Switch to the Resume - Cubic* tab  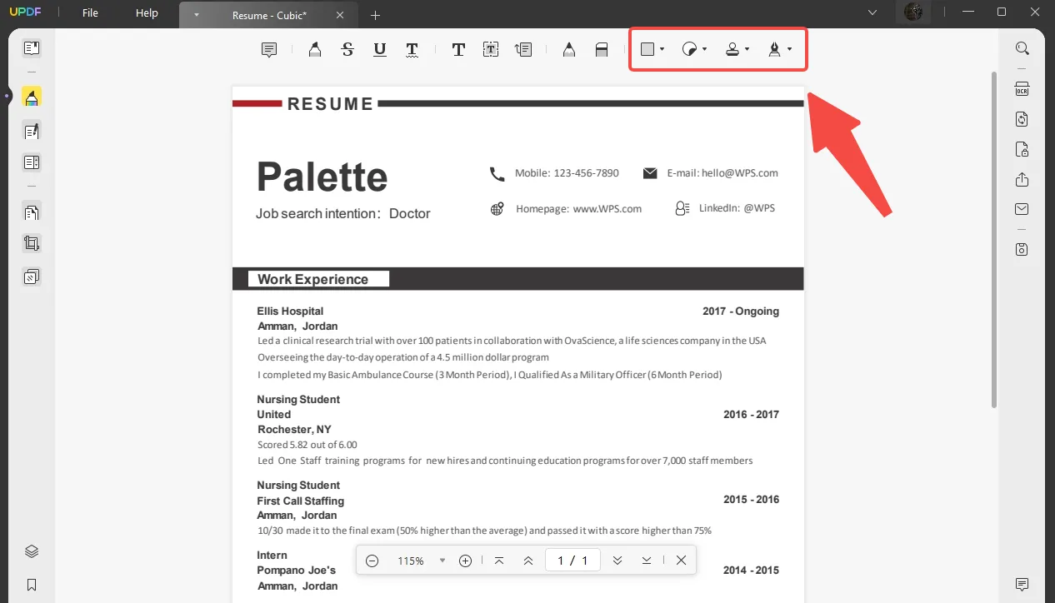pyautogui.click(x=268, y=15)
